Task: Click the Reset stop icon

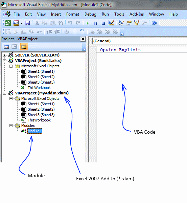Action: click(x=103, y=23)
